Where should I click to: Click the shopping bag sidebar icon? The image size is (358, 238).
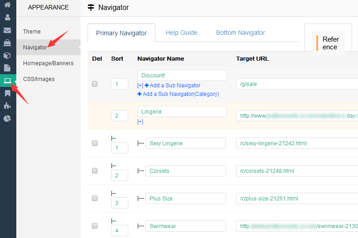7,43
